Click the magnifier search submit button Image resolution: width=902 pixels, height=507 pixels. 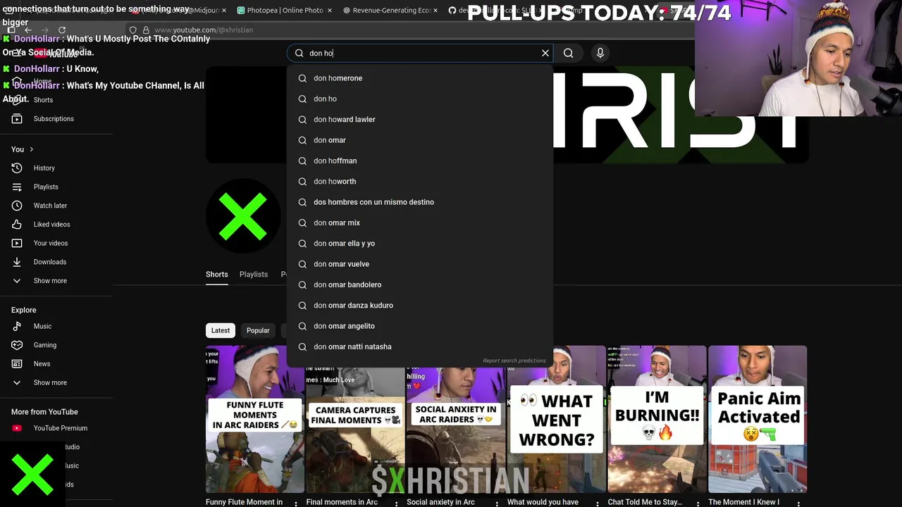[x=569, y=53]
